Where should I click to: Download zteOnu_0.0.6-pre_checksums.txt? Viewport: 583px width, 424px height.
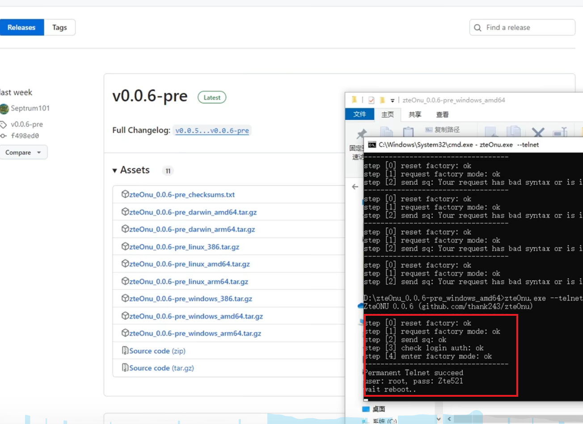pyautogui.click(x=182, y=195)
